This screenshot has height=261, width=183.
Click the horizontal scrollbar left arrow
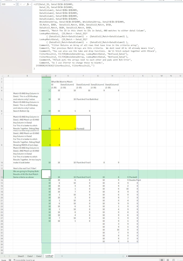(x=126, y=256)
